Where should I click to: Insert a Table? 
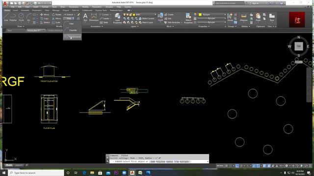click(x=104, y=22)
